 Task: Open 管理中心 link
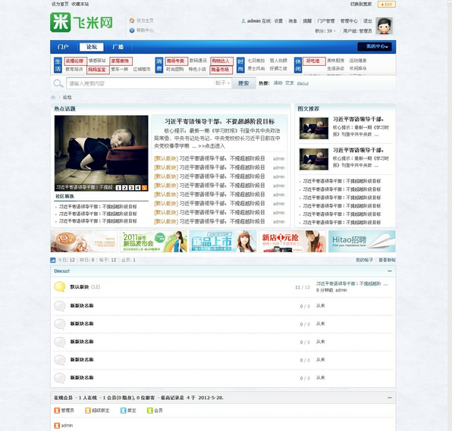coord(349,20)
